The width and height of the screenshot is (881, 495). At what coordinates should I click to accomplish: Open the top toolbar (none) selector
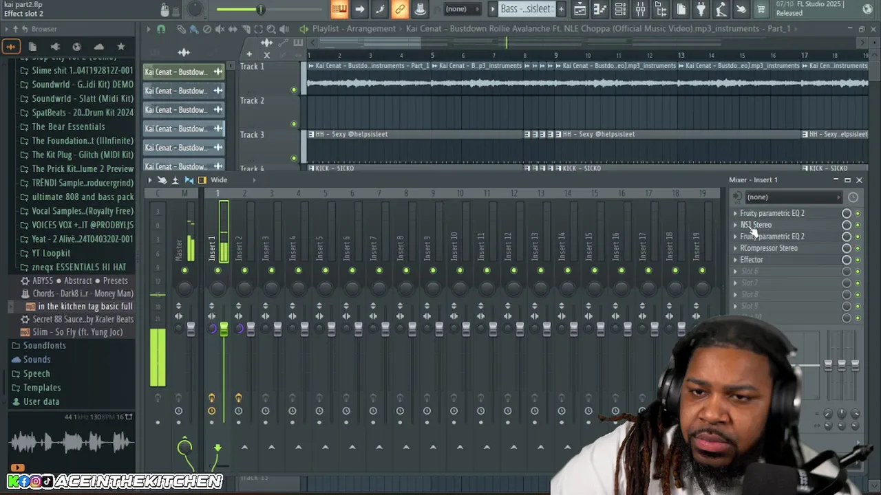[x=463, y=9]
